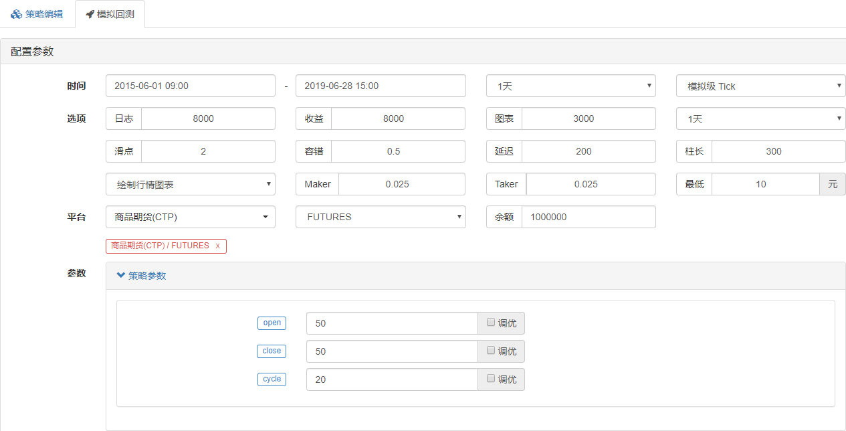Toggle 调优 checkbox for cycle parameter
The image size is (846, 431).
[491, 379]
